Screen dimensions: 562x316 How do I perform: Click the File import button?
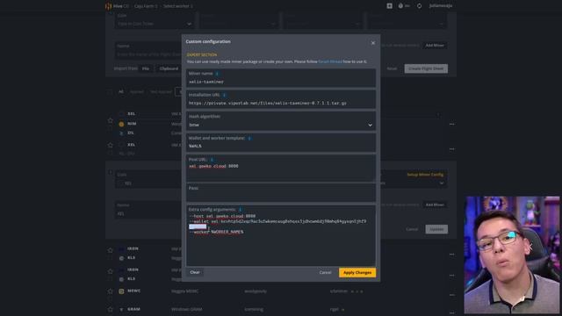click(146, 68)
